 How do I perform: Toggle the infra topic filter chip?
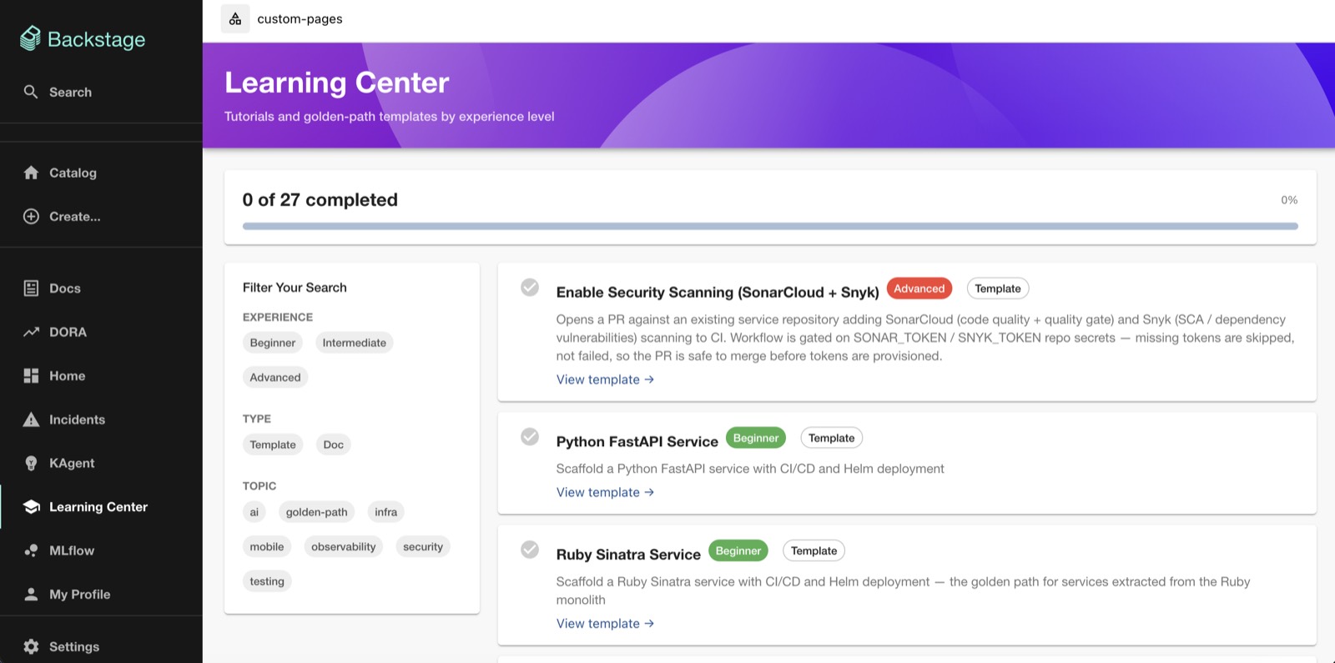tap(386, 512)
